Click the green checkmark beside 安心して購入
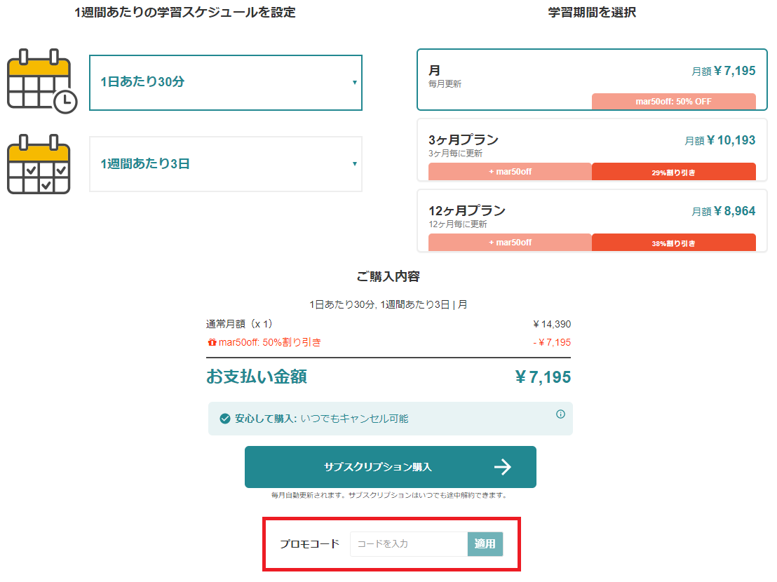The height and width of the screenshot is (582, 777). (x=225, y=419)
